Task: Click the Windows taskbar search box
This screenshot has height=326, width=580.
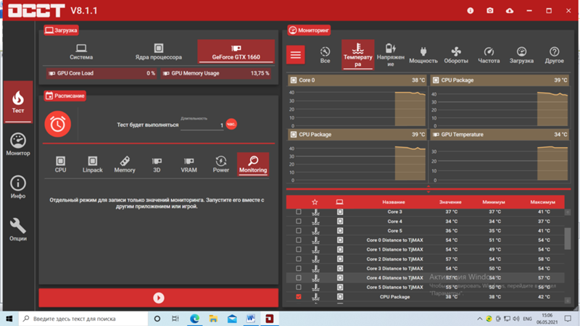Action: (83, 319)
